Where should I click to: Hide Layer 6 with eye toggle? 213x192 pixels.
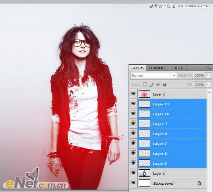[133, 153]
